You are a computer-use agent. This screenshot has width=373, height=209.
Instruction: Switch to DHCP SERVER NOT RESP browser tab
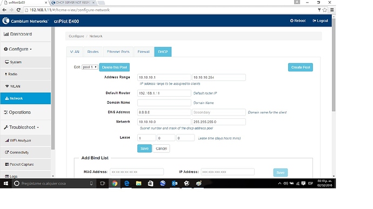point(73,3)
